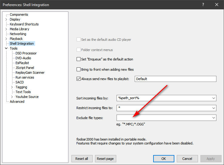Open DSD Processor settings
The width and height of the screenshot is (224, 165).
coord(26,53)
